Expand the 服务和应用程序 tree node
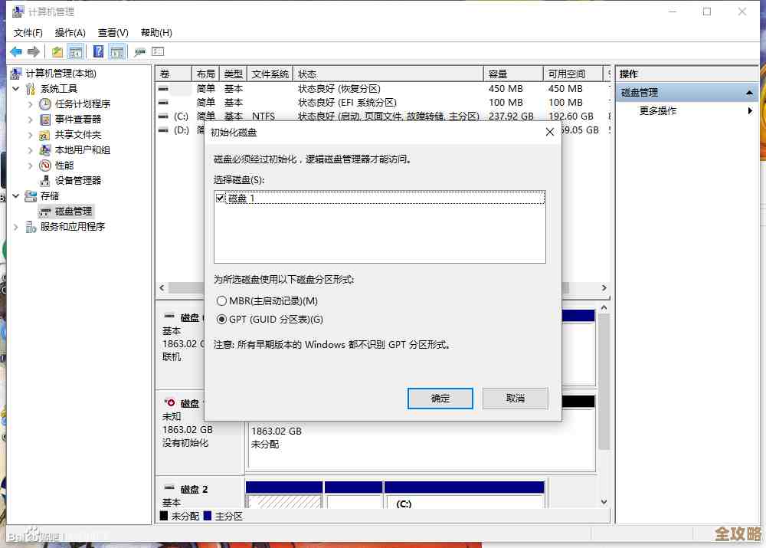The image size is (766, 548). point(15,226)
